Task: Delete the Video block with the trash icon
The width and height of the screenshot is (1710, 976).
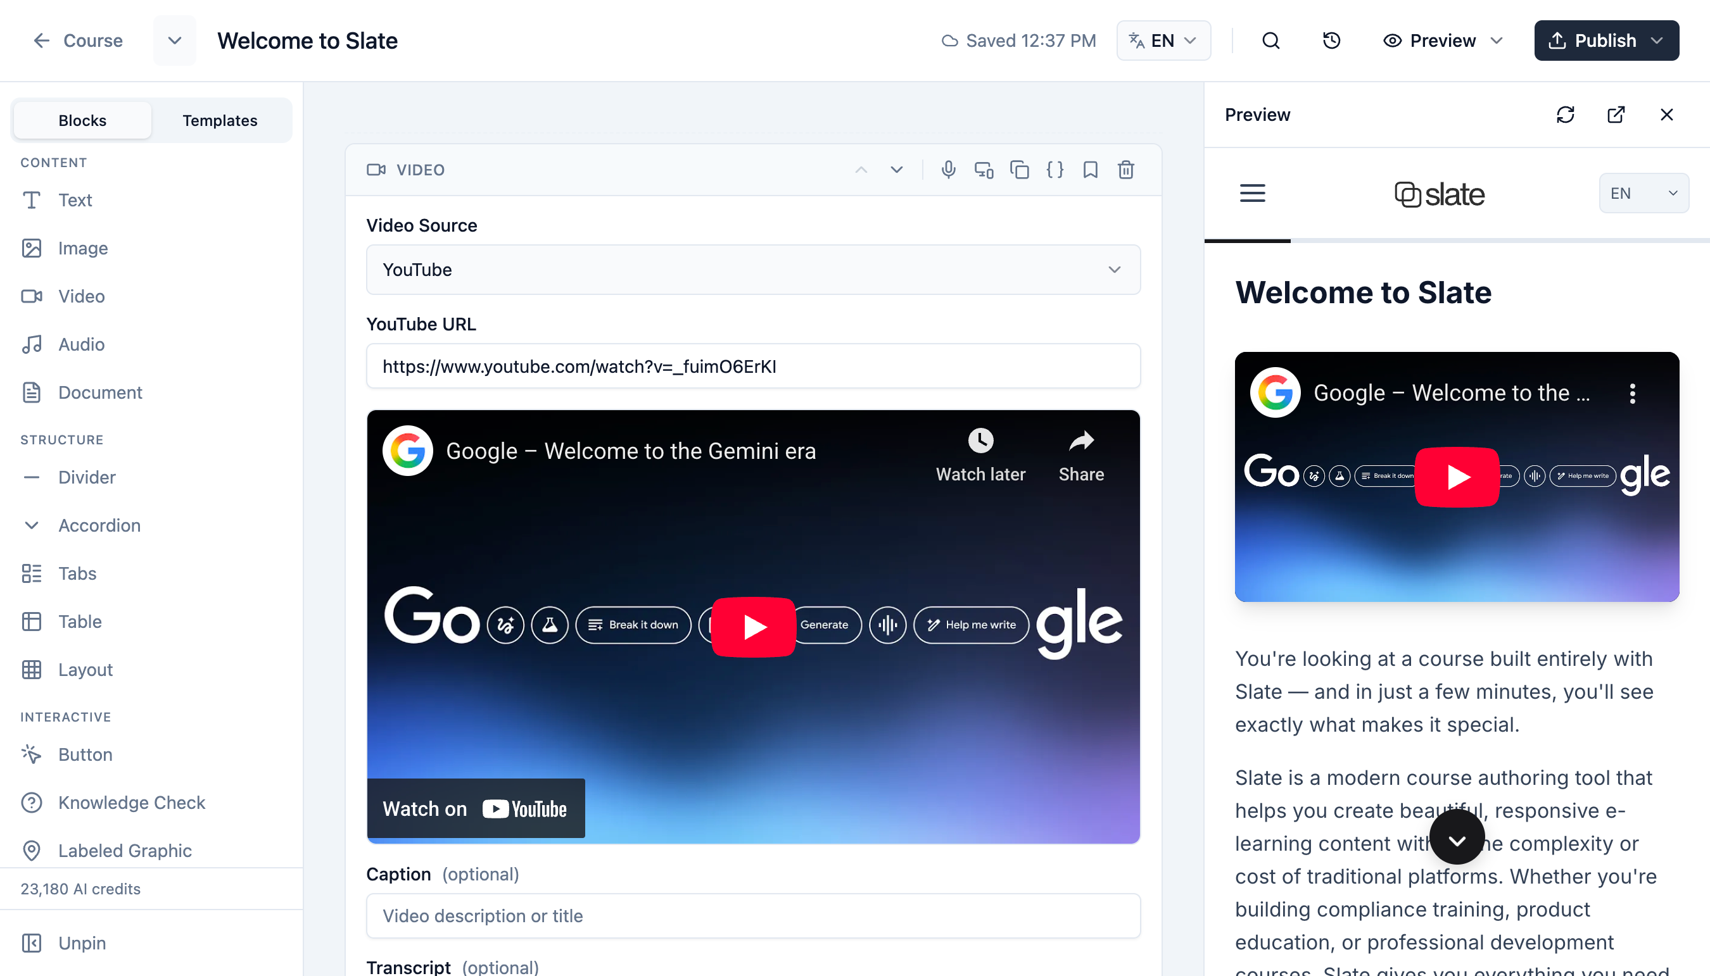Action: tap(1126, 170)
